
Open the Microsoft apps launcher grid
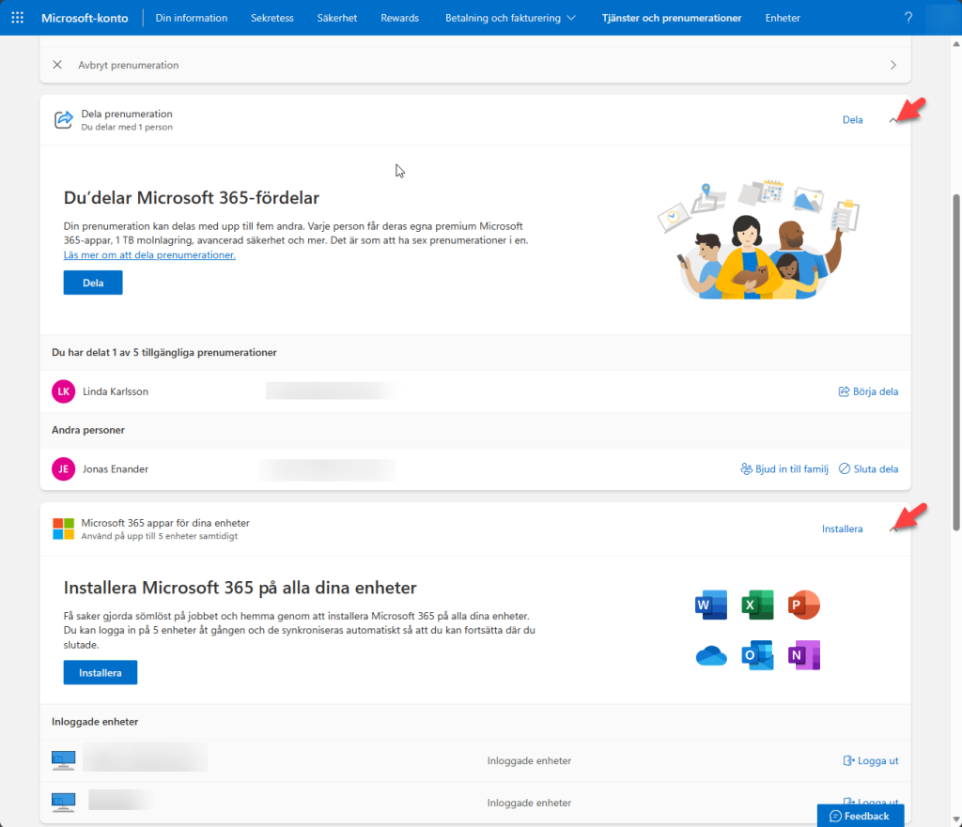pyautogui.click(x=17, y=18)
